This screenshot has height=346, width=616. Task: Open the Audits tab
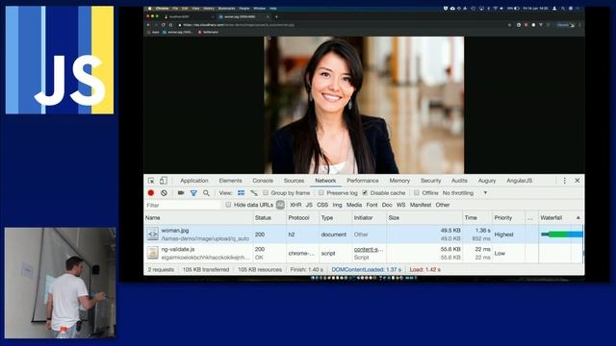459,181
